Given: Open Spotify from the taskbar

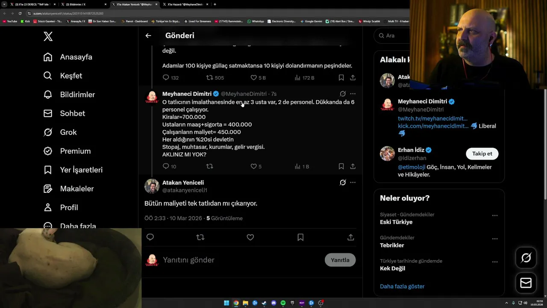Looking at the screenshot, I should click(283, 303).
